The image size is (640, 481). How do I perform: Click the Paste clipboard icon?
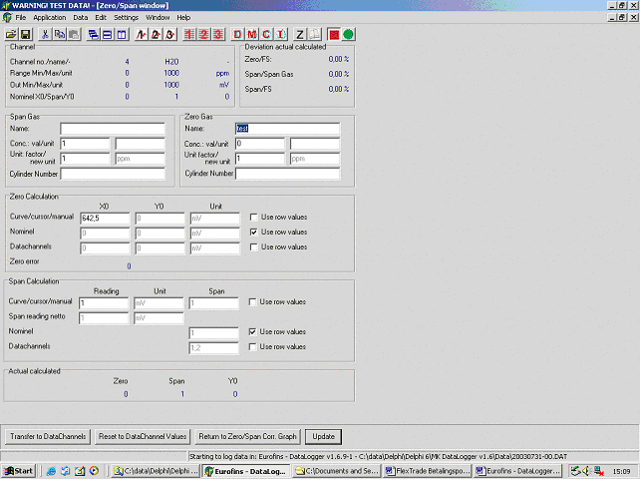74,34
